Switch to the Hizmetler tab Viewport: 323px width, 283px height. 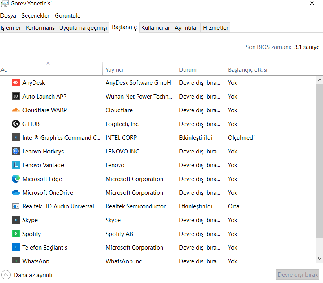click(x=215, y=28)
